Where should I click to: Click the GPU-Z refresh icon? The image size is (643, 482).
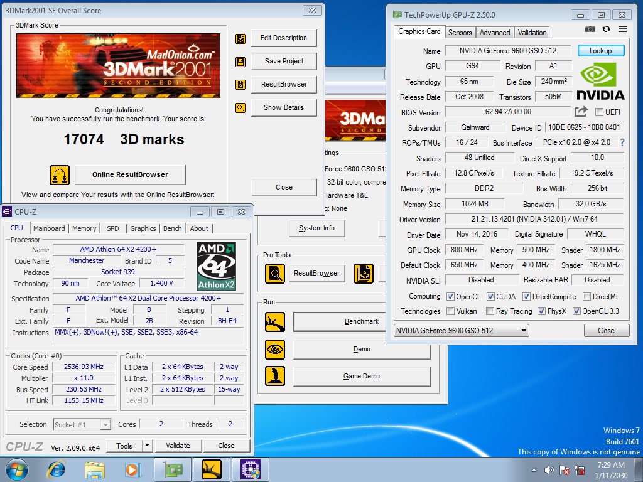(606, 29)
